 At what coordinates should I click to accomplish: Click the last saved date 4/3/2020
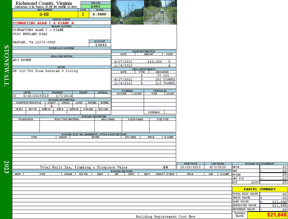click(218, 167)
